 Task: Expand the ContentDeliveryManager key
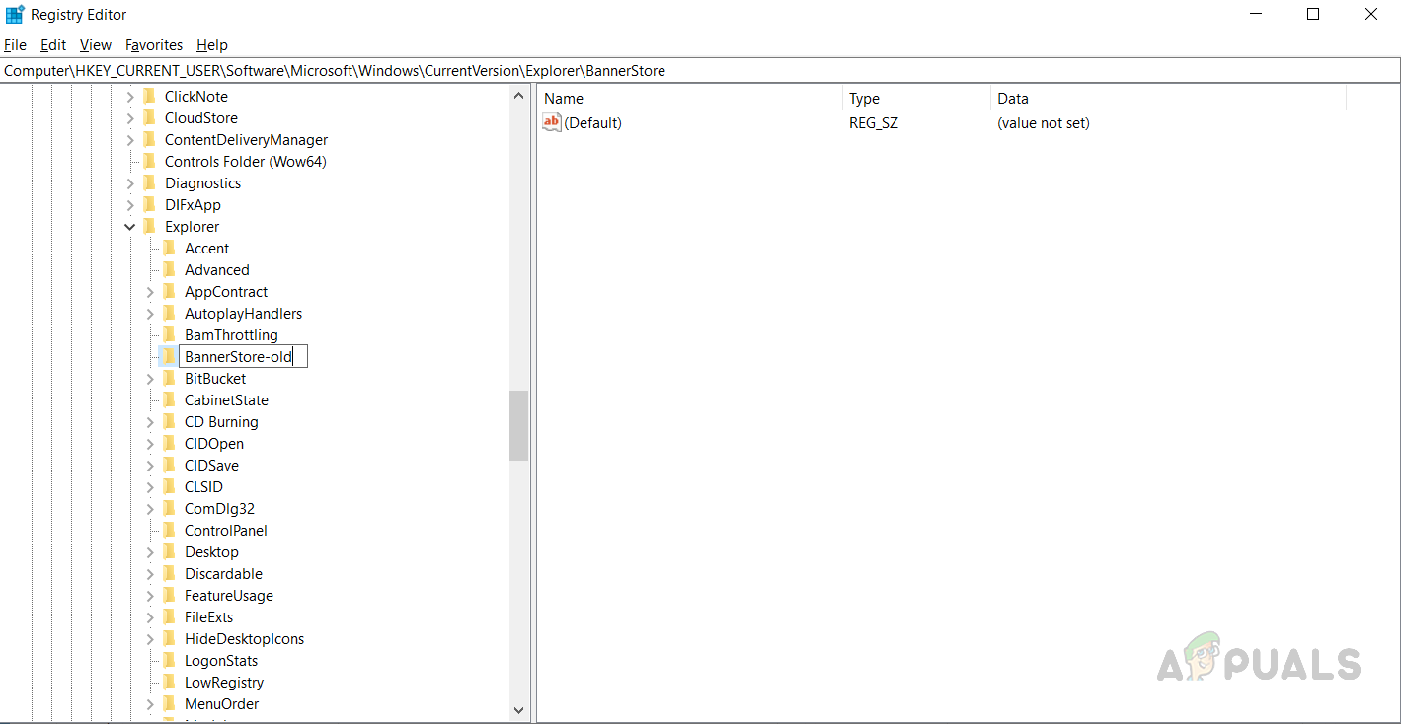point(130,140)
